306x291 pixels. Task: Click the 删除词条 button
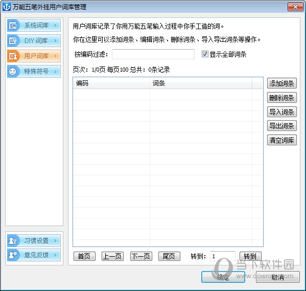click(x=281, y=98)
